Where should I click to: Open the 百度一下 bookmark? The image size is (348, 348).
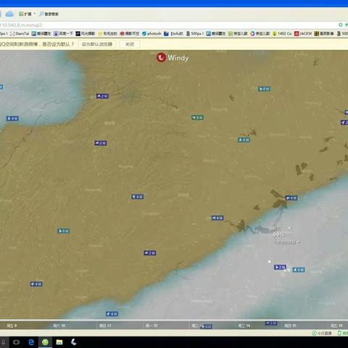tap(63, 33)
